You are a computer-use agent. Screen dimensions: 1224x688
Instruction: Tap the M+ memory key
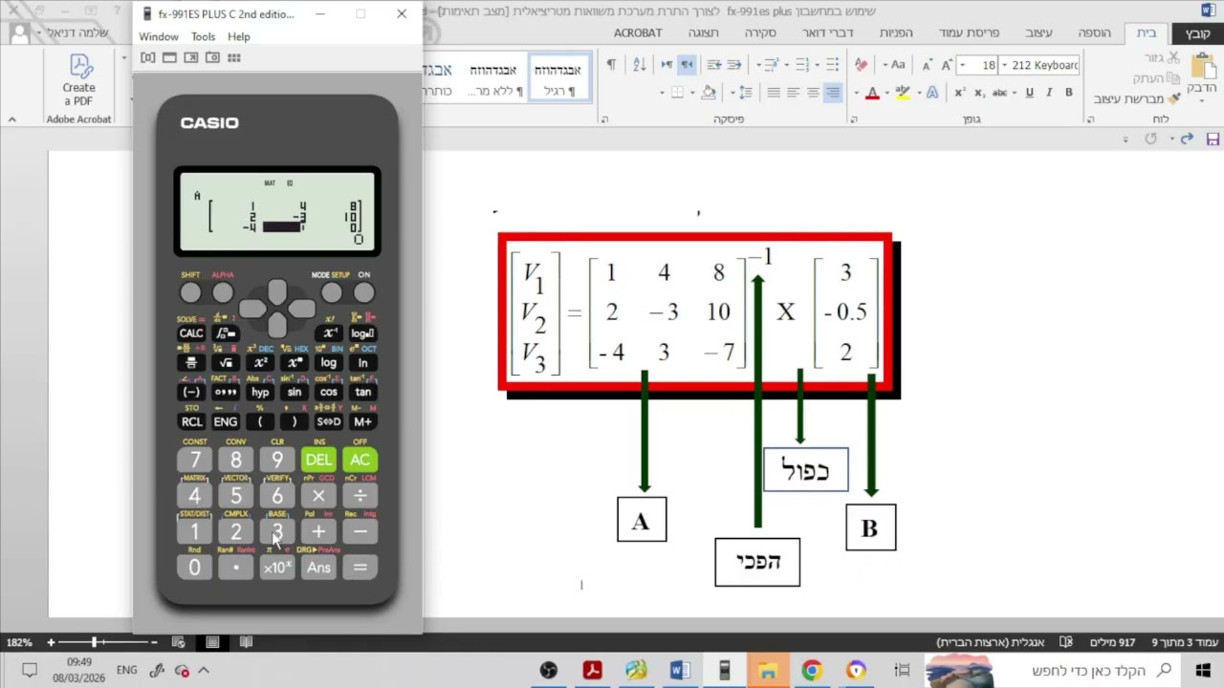pos(363,422)
